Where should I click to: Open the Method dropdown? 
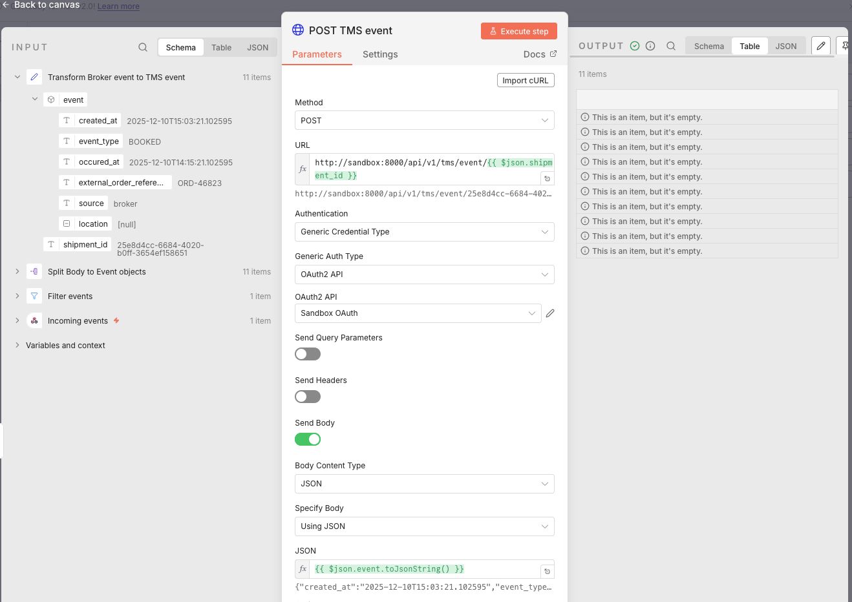[x=424, y=121]
